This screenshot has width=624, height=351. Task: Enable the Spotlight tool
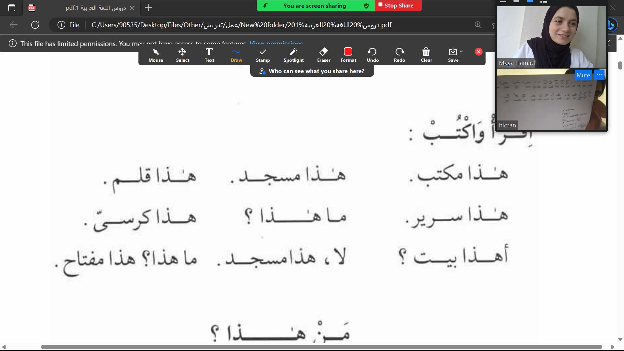(x=293, y=55)
